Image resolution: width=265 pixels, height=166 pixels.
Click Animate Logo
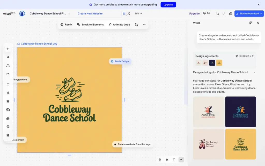click(119, 25)
